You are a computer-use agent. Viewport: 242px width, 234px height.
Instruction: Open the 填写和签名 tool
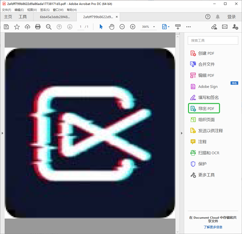point(204,97)
